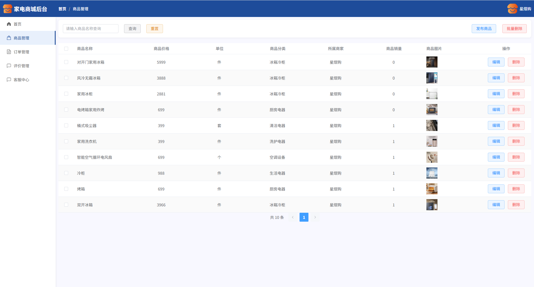Image resolution: width=534 pixels, height=287 pixels.
Task: Select page 1 in pagination
Action: (x=304, y=217)
